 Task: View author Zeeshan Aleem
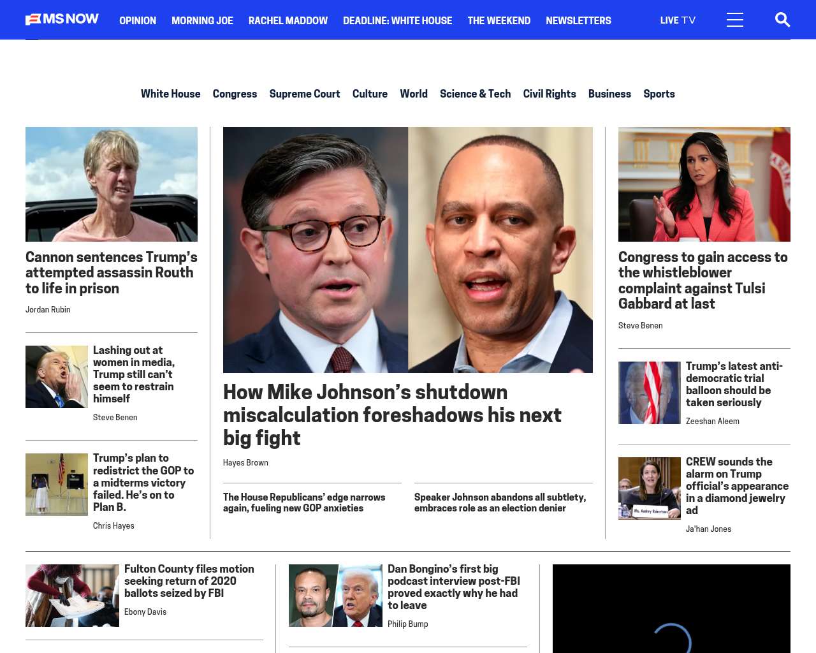[x=713, y=422]
